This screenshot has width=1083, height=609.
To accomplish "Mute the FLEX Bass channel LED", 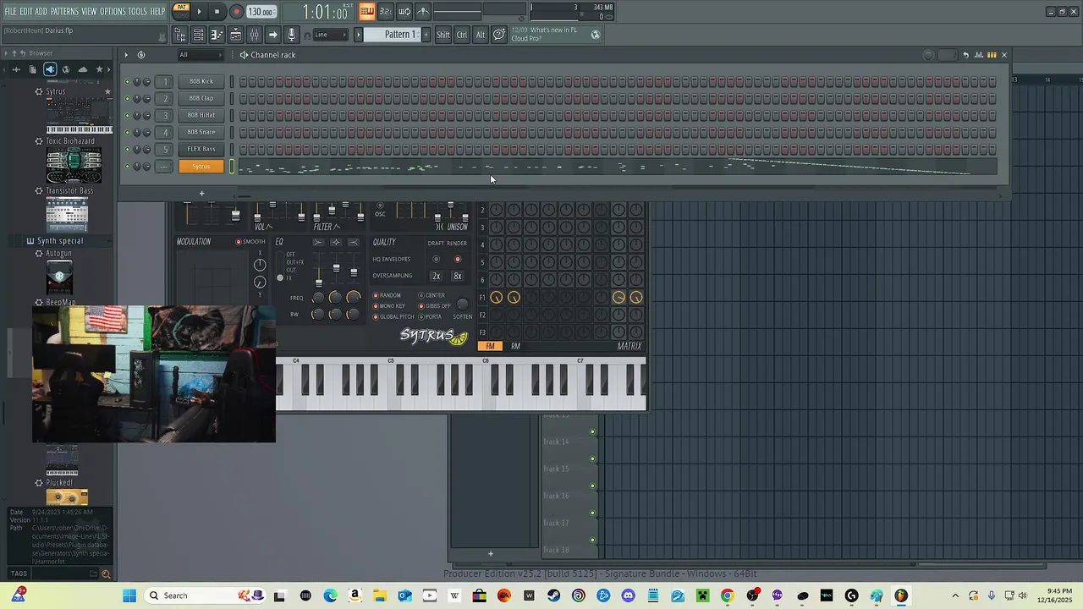I will click(127, 150).
